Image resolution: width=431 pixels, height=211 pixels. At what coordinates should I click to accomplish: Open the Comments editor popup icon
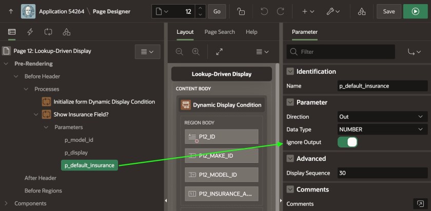(x=420, y=204)
